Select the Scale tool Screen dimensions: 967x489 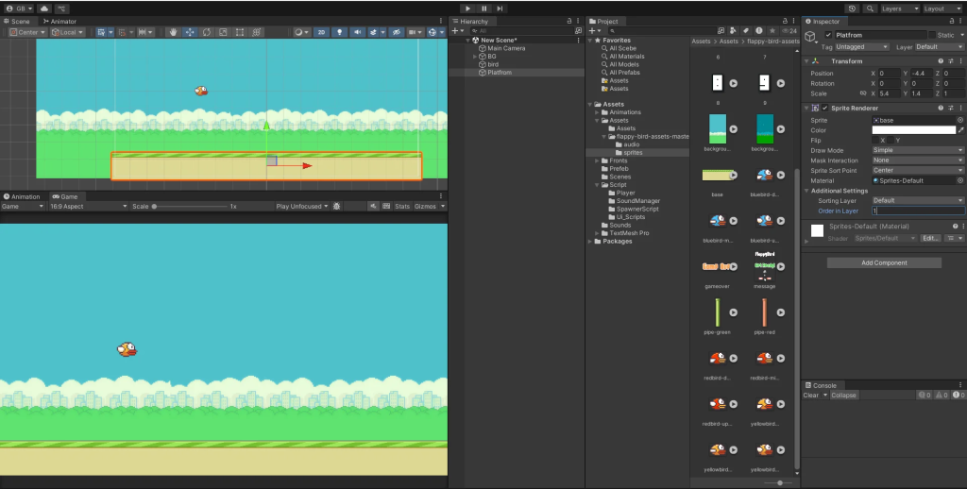[x=223, y=32]
